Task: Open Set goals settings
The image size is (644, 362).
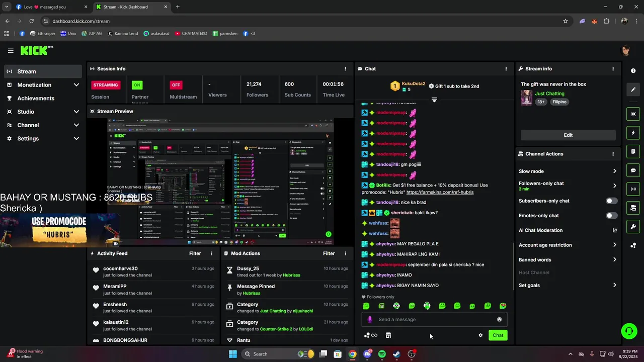Action: pos(568,286)
